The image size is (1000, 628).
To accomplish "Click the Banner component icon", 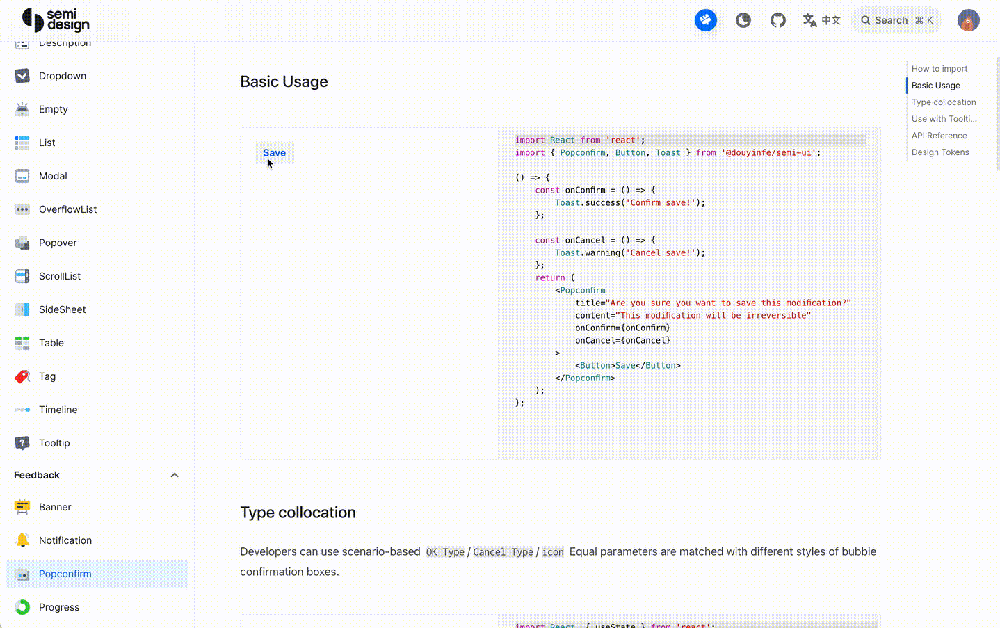I will 22,507.
